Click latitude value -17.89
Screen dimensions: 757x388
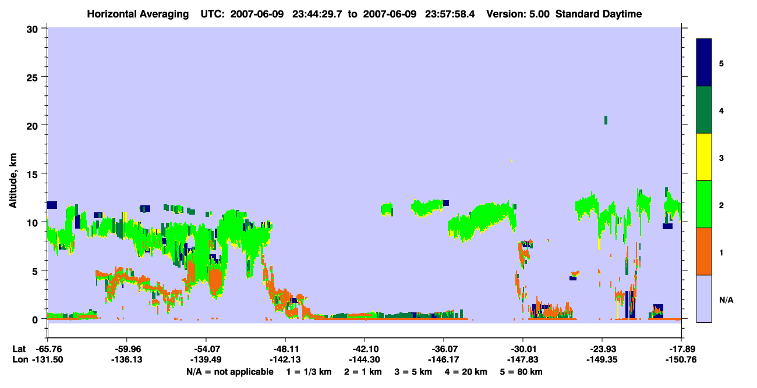pyautogui.click(x=681, y=349)
